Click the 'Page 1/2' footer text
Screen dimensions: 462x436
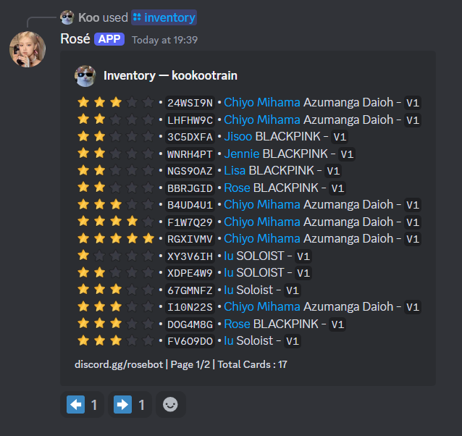(x=190, y=365)
